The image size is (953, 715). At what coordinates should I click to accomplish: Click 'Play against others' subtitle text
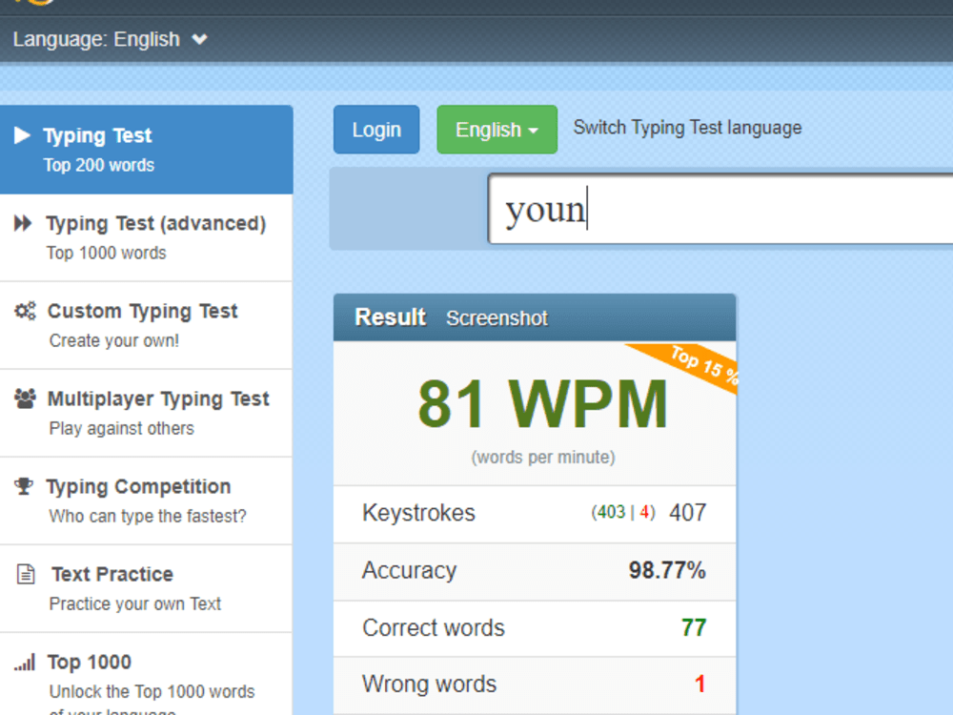click(x=121, y=428)
